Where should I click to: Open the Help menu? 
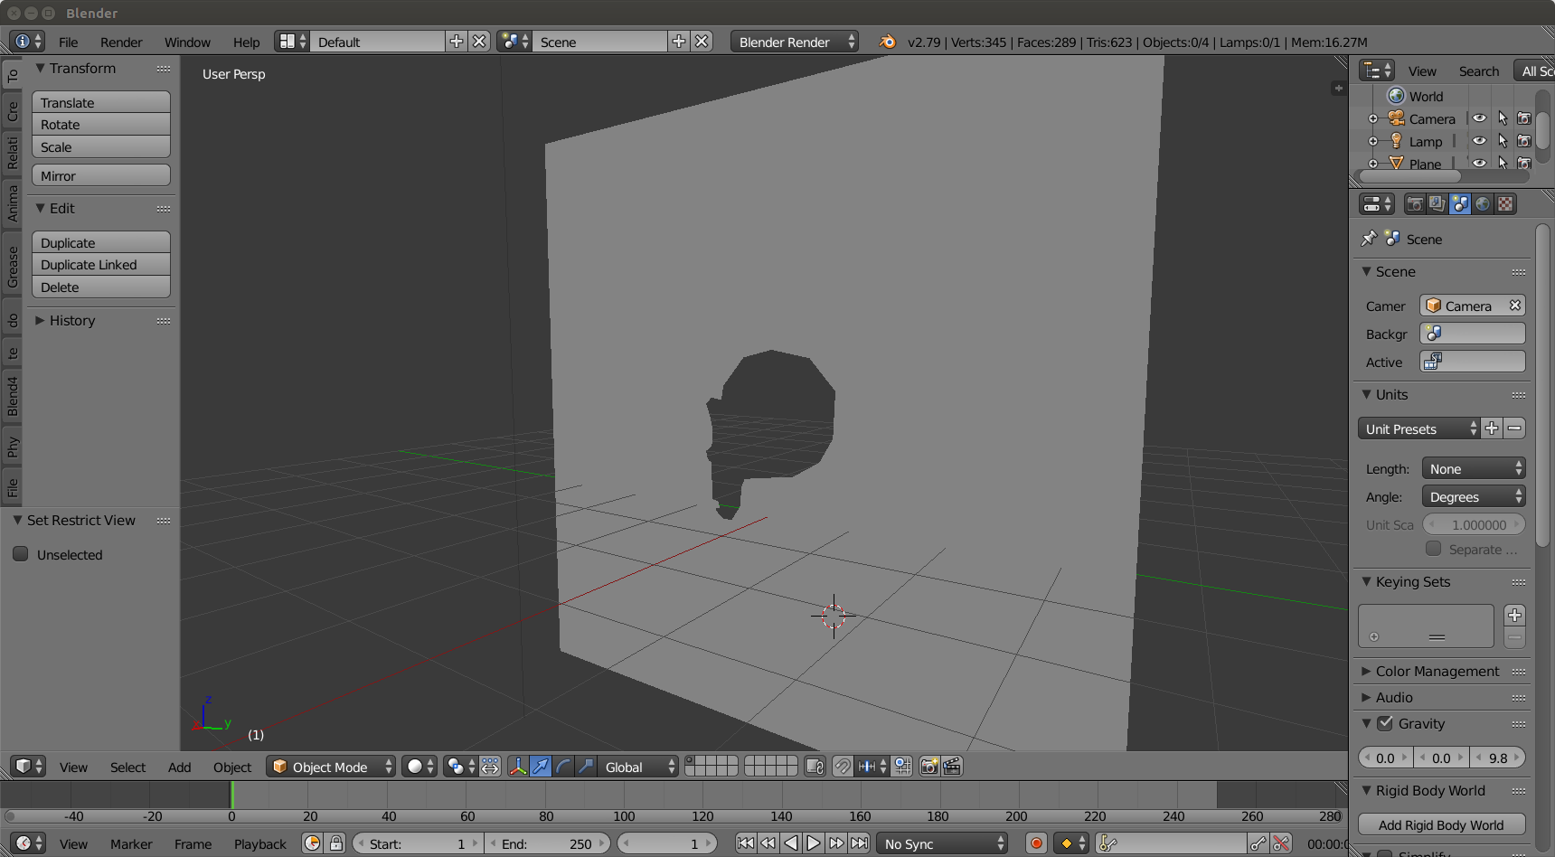coord(246,42)
